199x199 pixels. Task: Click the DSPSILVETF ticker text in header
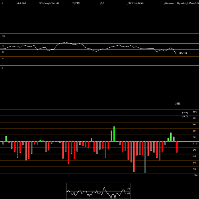137,3
